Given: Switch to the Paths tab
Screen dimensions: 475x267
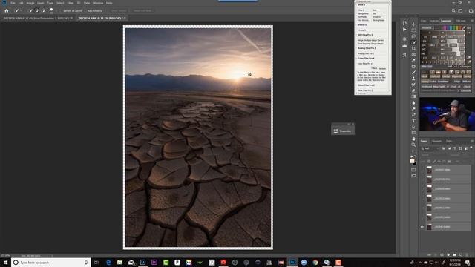Looking at the screenshot, I should point(449,141).
